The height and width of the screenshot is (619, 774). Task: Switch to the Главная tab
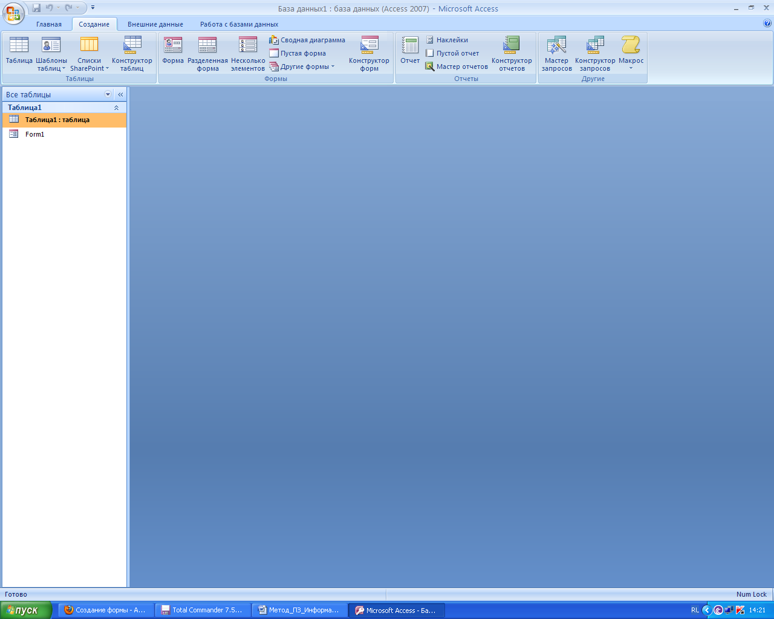[49, 24]
